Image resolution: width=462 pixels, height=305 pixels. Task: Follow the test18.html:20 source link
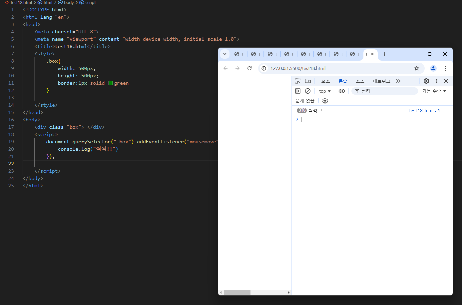(424, 111)
